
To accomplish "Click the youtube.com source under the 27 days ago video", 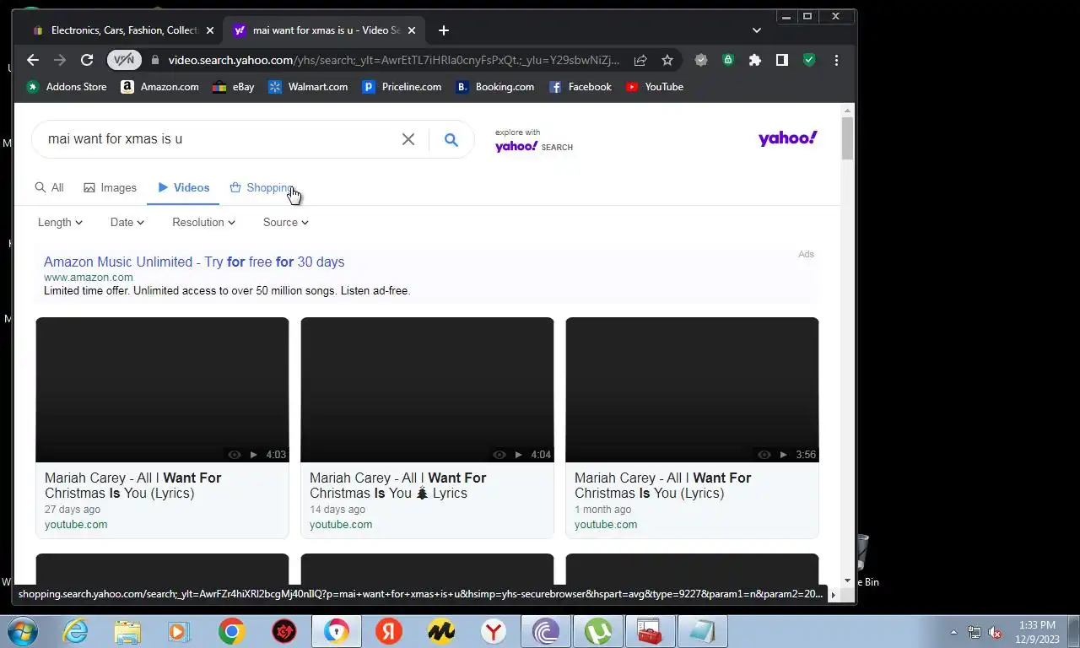I will (76, 524).
